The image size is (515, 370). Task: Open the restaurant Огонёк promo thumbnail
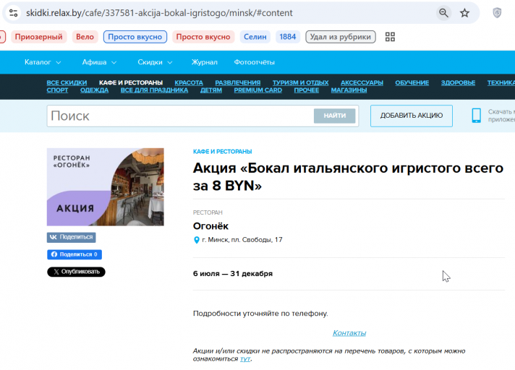106,187
